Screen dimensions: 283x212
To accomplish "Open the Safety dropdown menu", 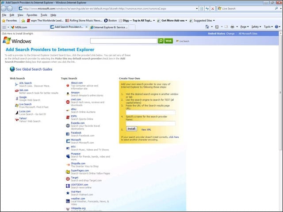I will point(256,26).
